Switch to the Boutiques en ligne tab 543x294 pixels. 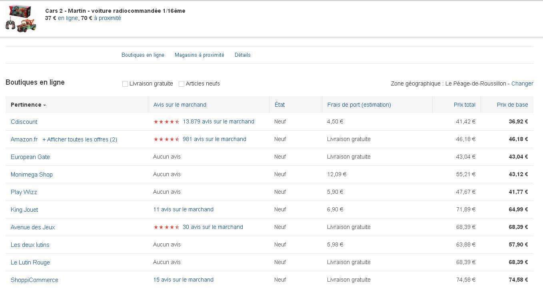pyautogui.click(x=143, y=55)
